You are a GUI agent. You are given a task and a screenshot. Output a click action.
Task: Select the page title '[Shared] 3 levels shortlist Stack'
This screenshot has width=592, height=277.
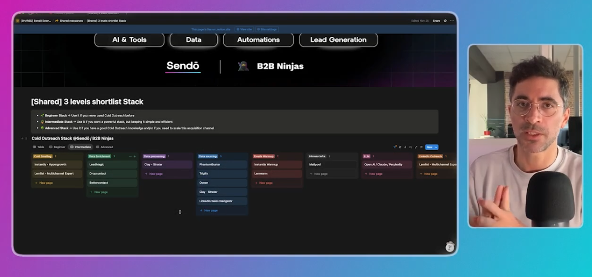pos(87,102)
